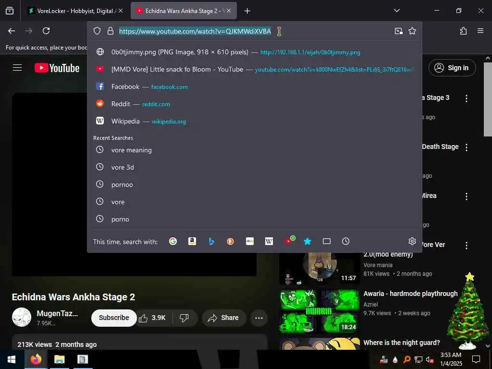492x369 pixels.
Task: Select the Echidna Wars Ankha Stage 2 tab
Action: coord(184,11)
